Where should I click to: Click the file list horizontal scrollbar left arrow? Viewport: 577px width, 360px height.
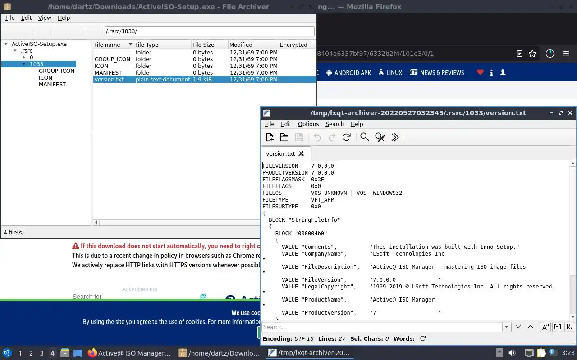96,222
